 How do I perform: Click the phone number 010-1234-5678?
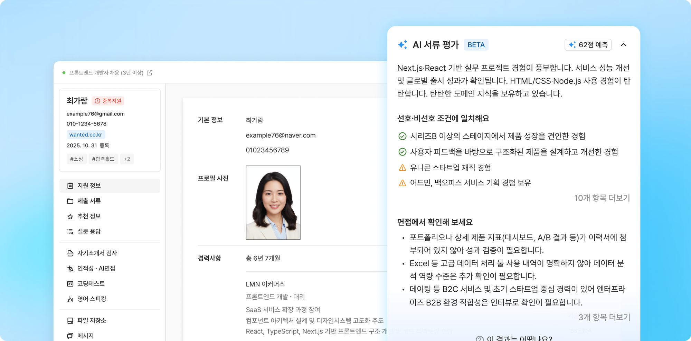[86, 124]
